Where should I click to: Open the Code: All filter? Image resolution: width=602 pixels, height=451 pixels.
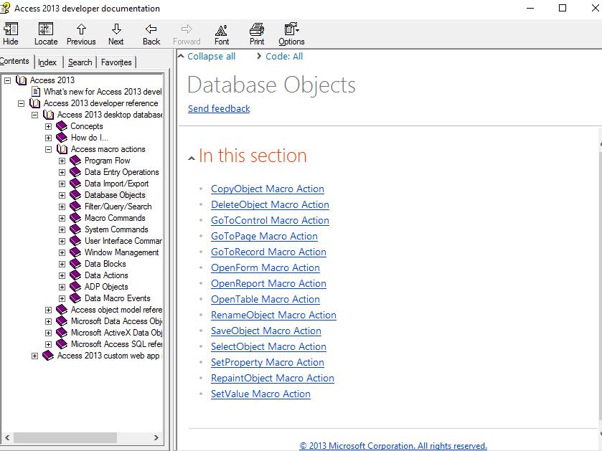(x=284, y=57)
